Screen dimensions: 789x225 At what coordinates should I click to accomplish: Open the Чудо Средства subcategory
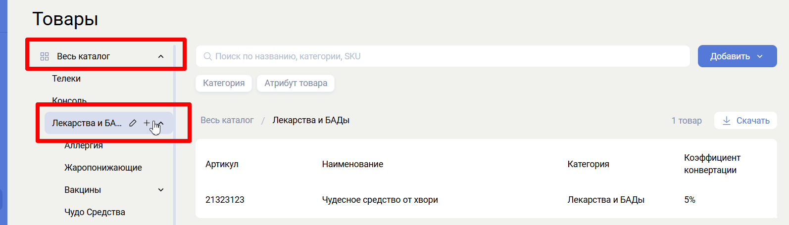[95, 212]
